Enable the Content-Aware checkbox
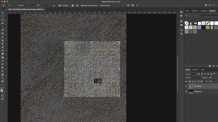Image resolution: width=218 pixels, height=122 pixels. [x=99, y=5]
